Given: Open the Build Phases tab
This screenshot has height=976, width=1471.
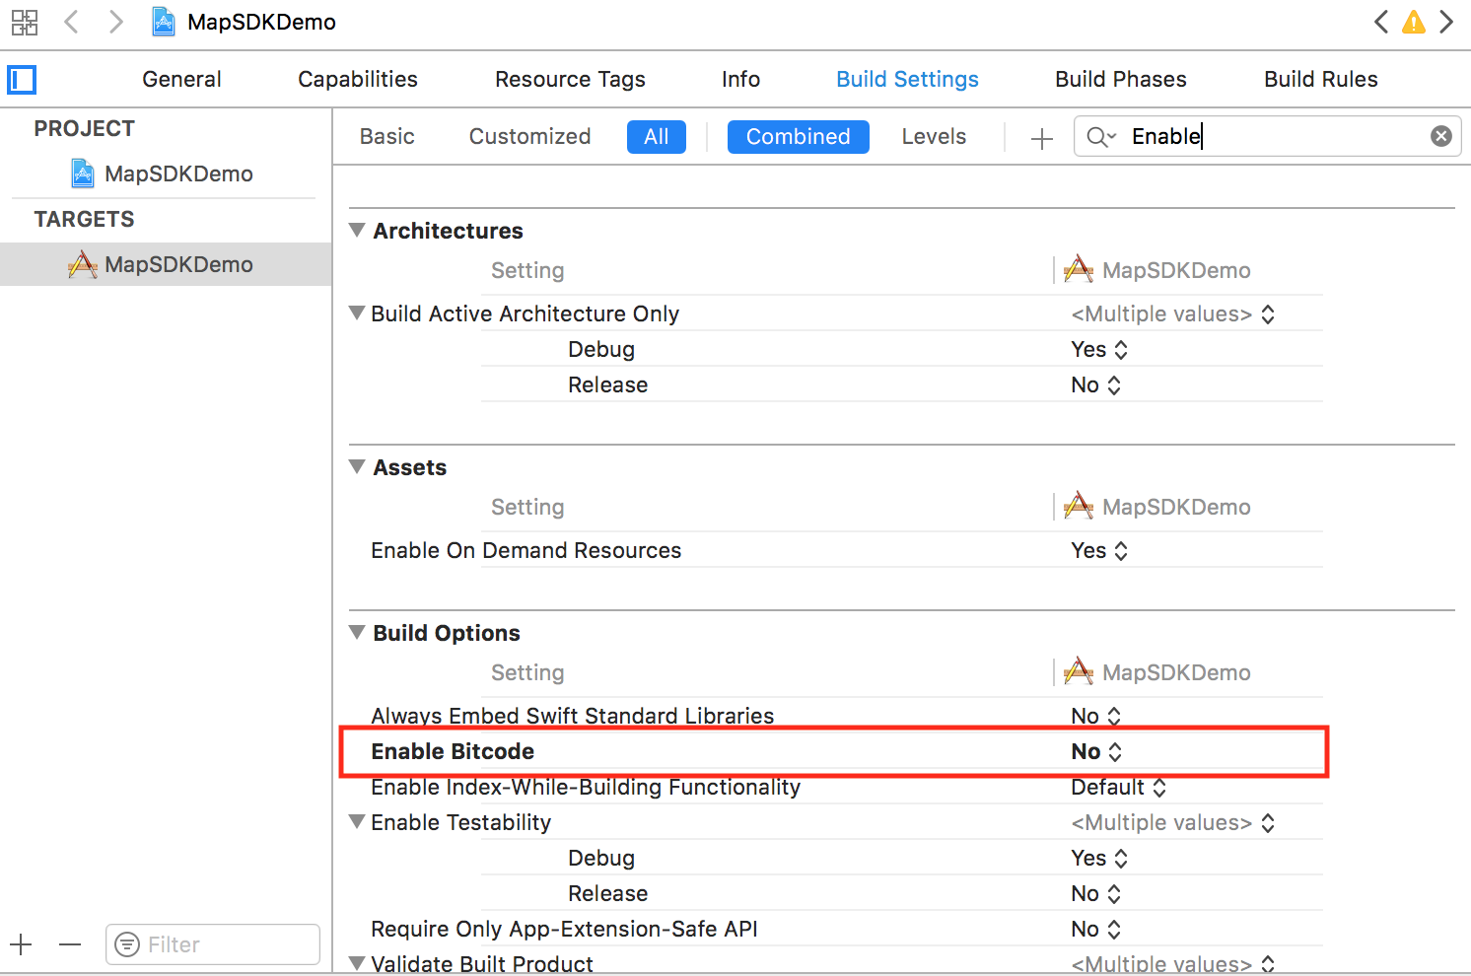Looking at the screenshot, I should pyautogui.click(x=1121, y=79).
